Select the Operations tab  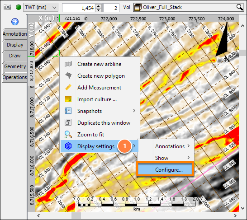coord(14,77)
